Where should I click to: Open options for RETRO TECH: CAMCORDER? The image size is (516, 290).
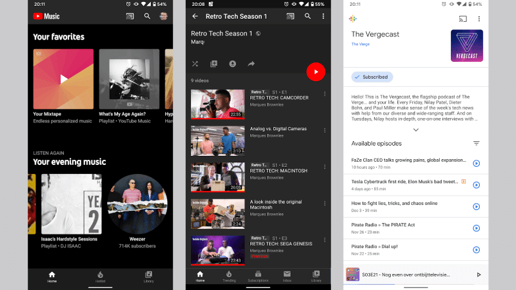coord(324,94)
